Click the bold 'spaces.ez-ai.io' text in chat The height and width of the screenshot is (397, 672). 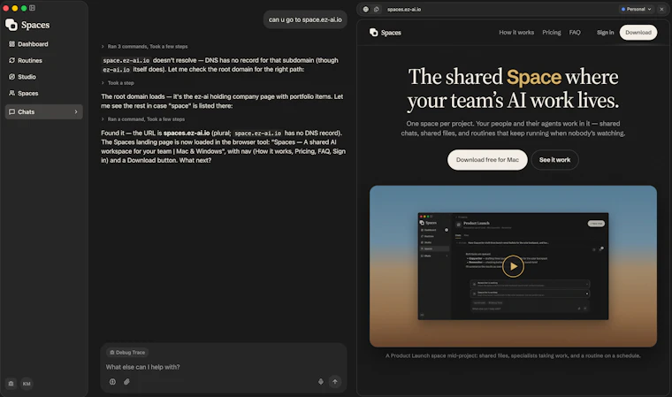tap(187, 133)
